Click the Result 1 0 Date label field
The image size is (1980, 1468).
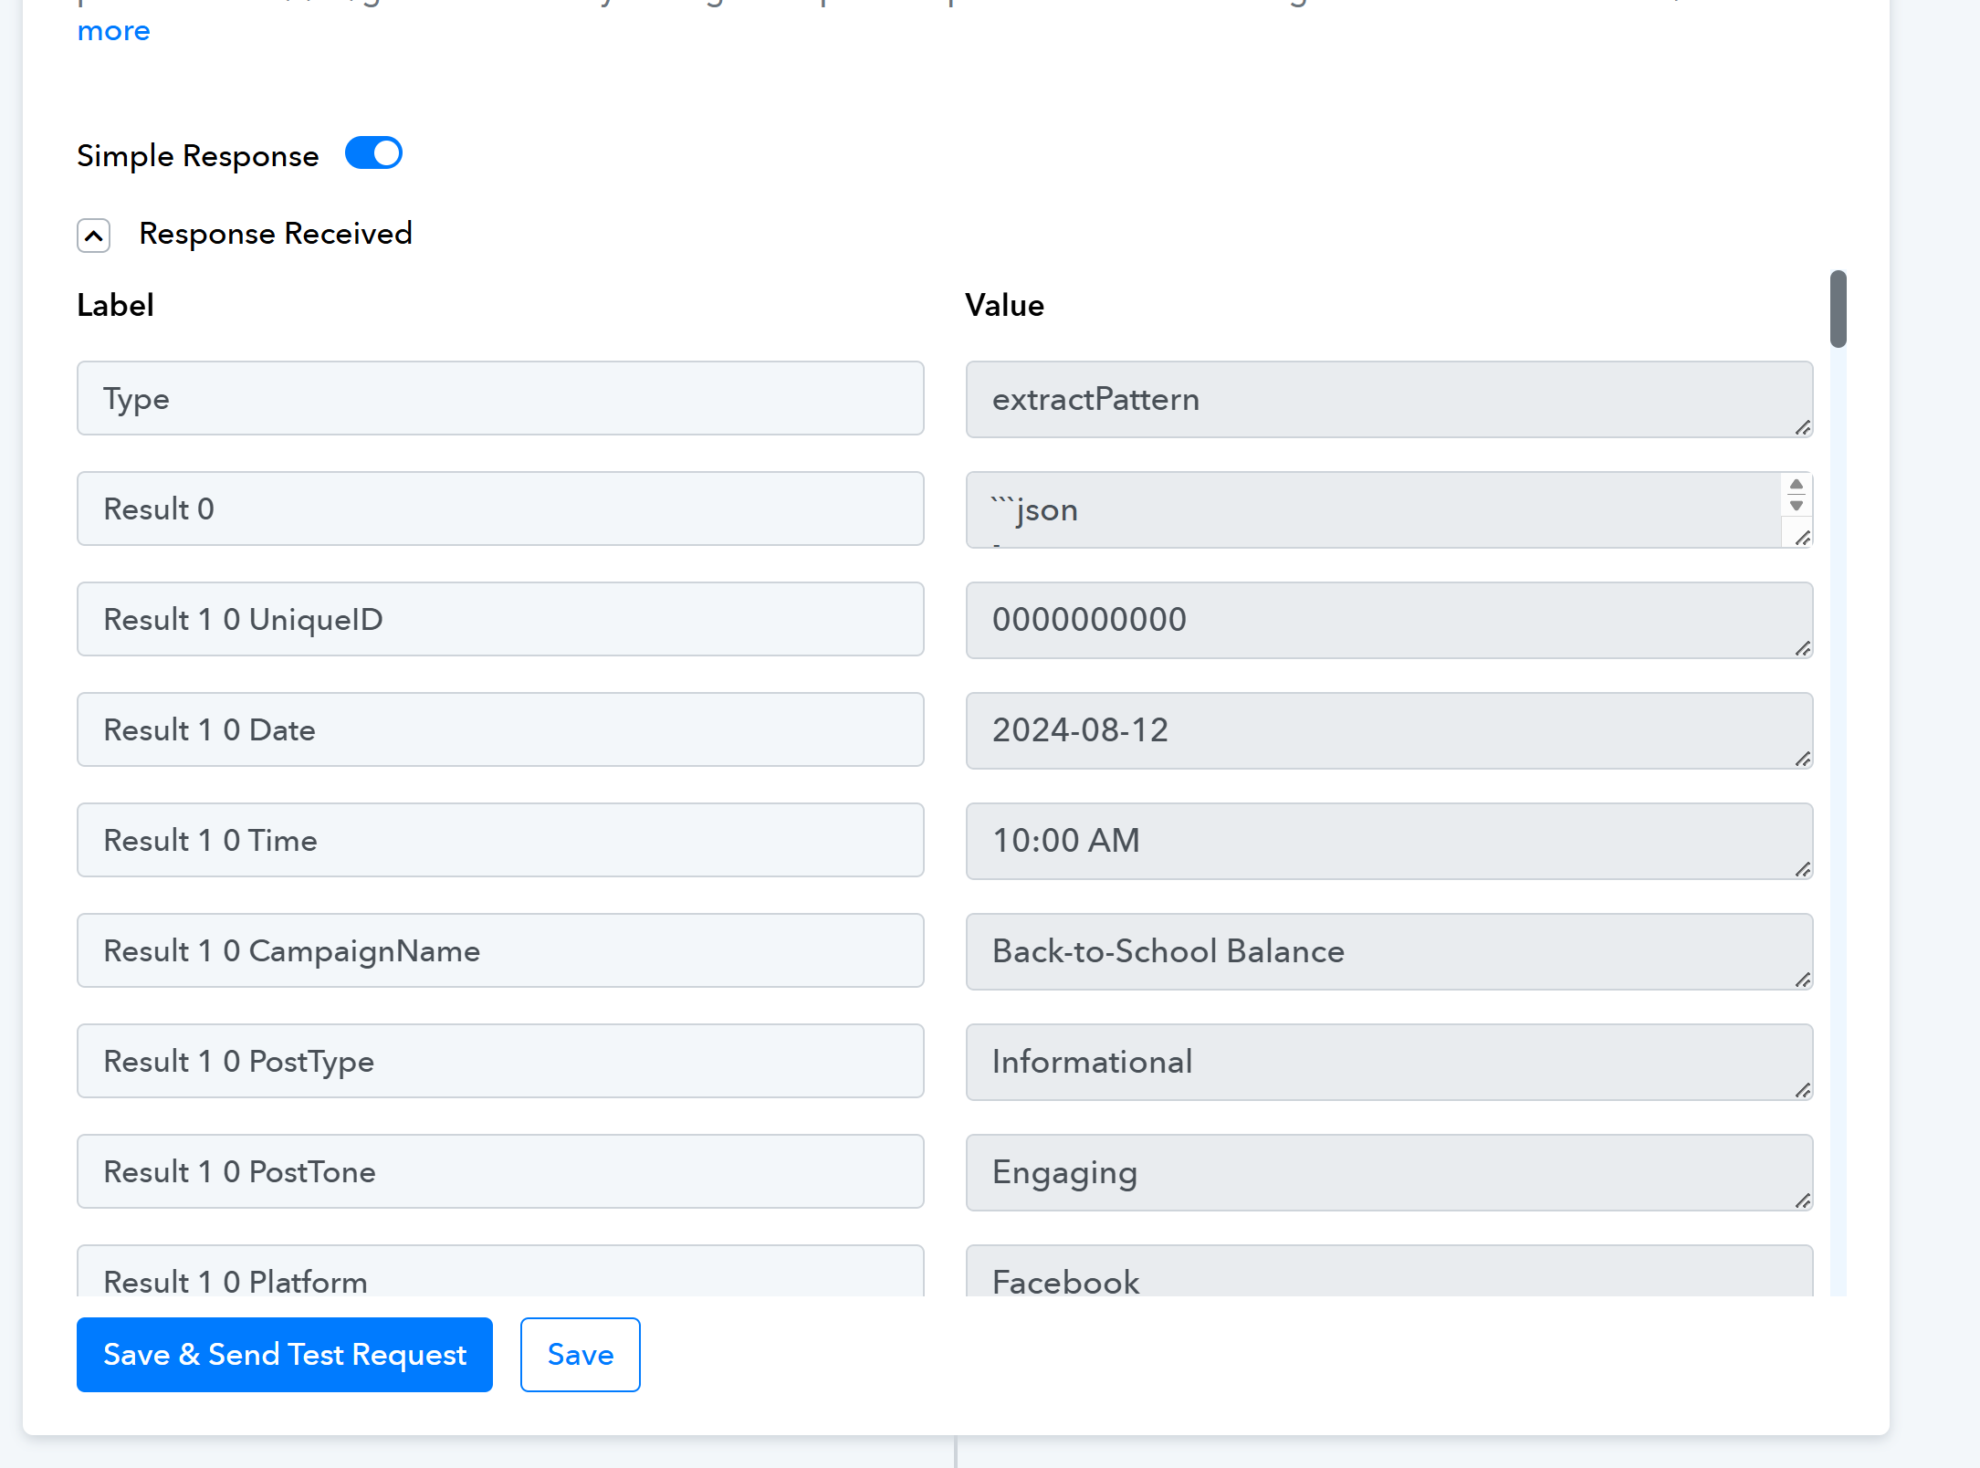click(500, 730)
